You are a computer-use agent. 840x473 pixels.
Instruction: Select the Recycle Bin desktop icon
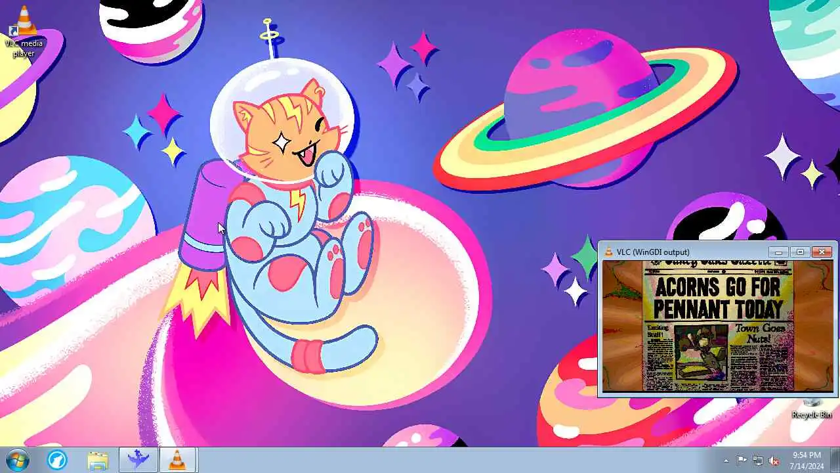point(812,408)
